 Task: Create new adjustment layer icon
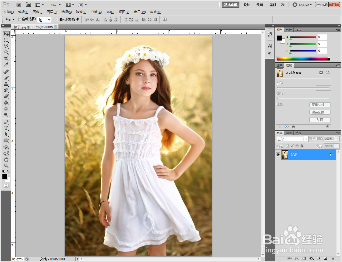click(x=311, y=258)
